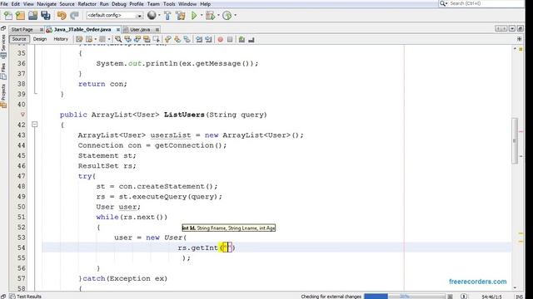Click the Undo arrow icon
Viewport: 533px width, 299px height.
pos(62,15)
